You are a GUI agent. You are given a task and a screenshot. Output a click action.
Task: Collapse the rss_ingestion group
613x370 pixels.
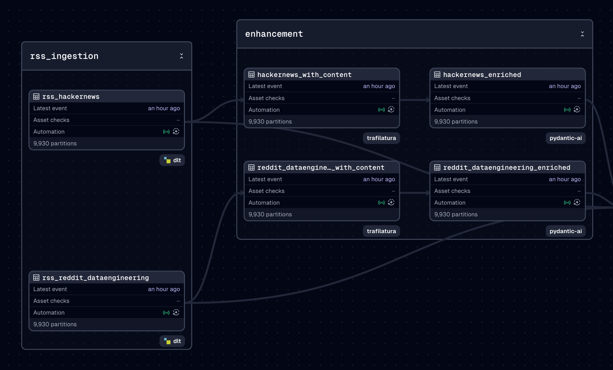(181, 56)
